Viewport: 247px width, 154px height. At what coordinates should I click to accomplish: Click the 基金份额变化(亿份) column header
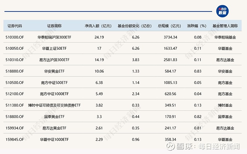pyautogui.click(x=135, y=26)
